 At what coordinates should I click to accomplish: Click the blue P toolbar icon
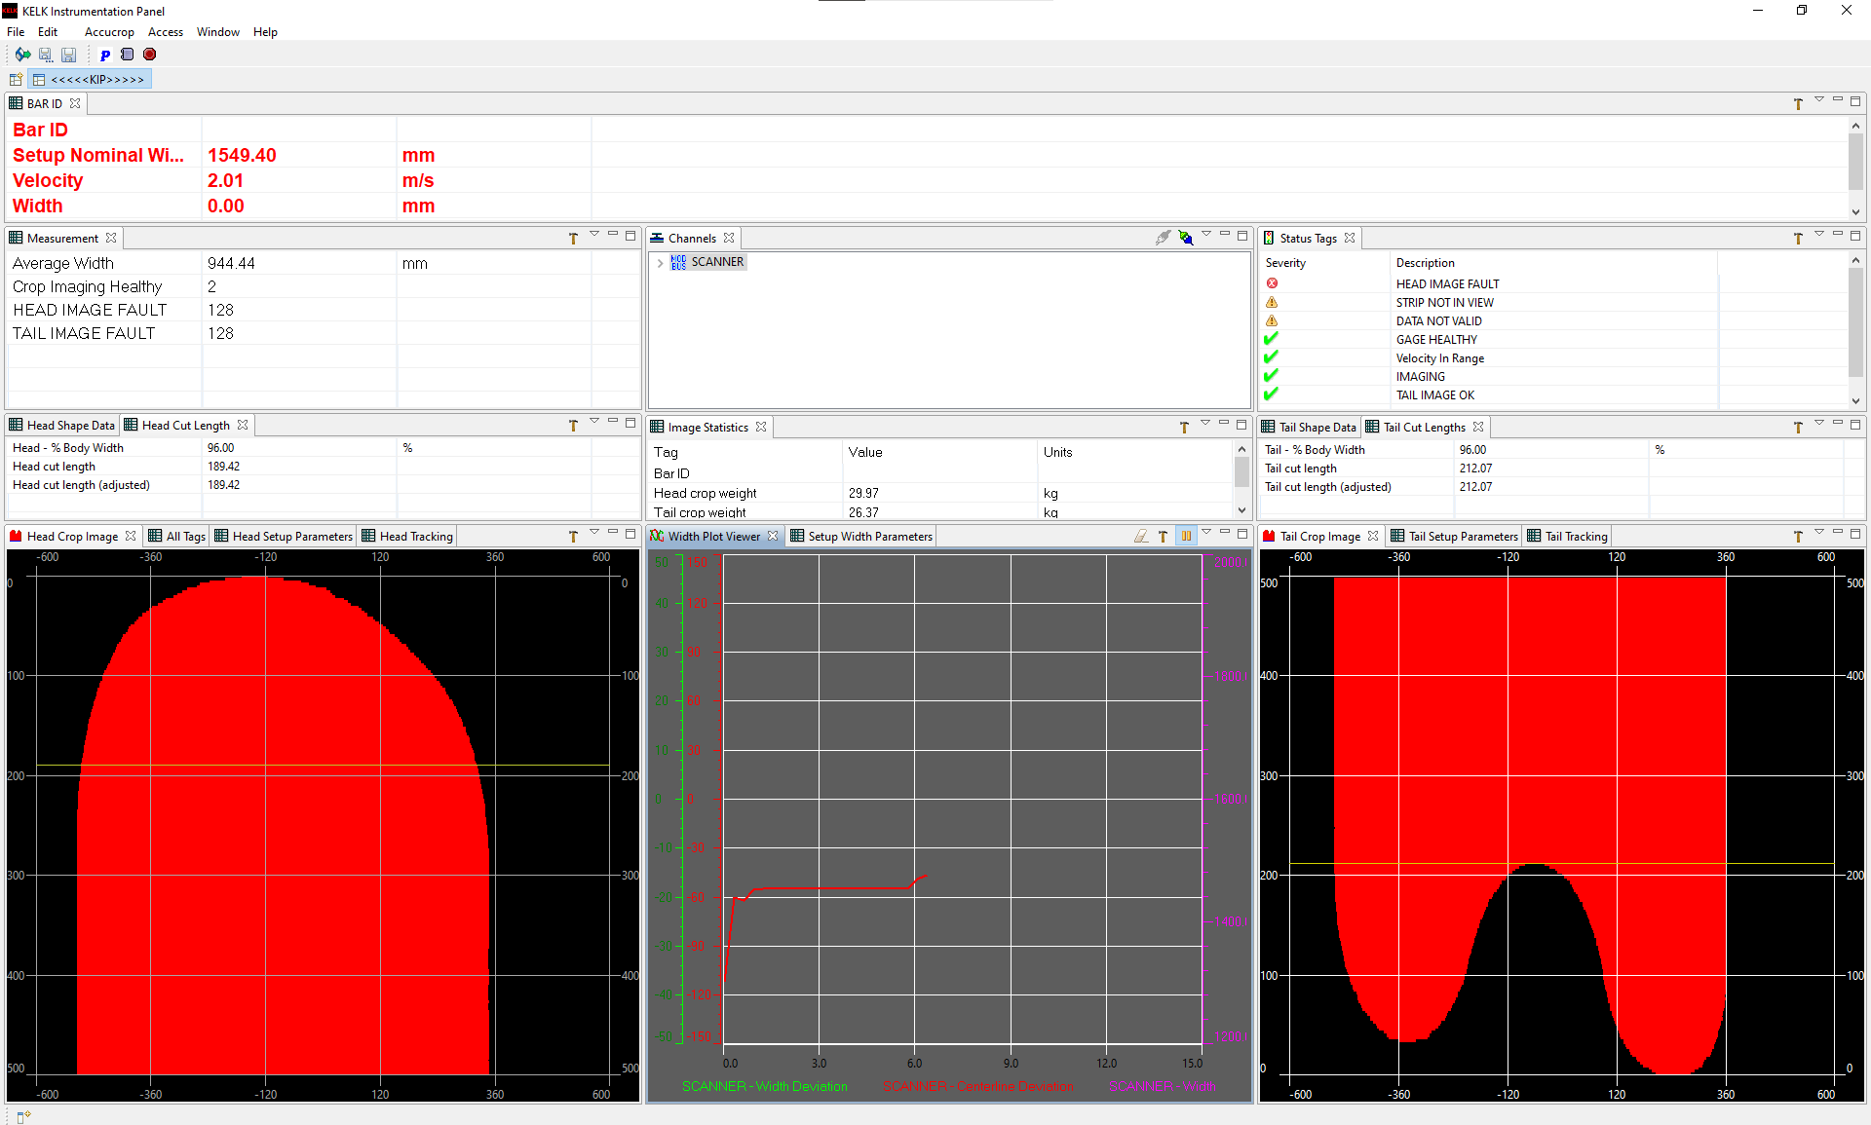click(x=104, y=55)
